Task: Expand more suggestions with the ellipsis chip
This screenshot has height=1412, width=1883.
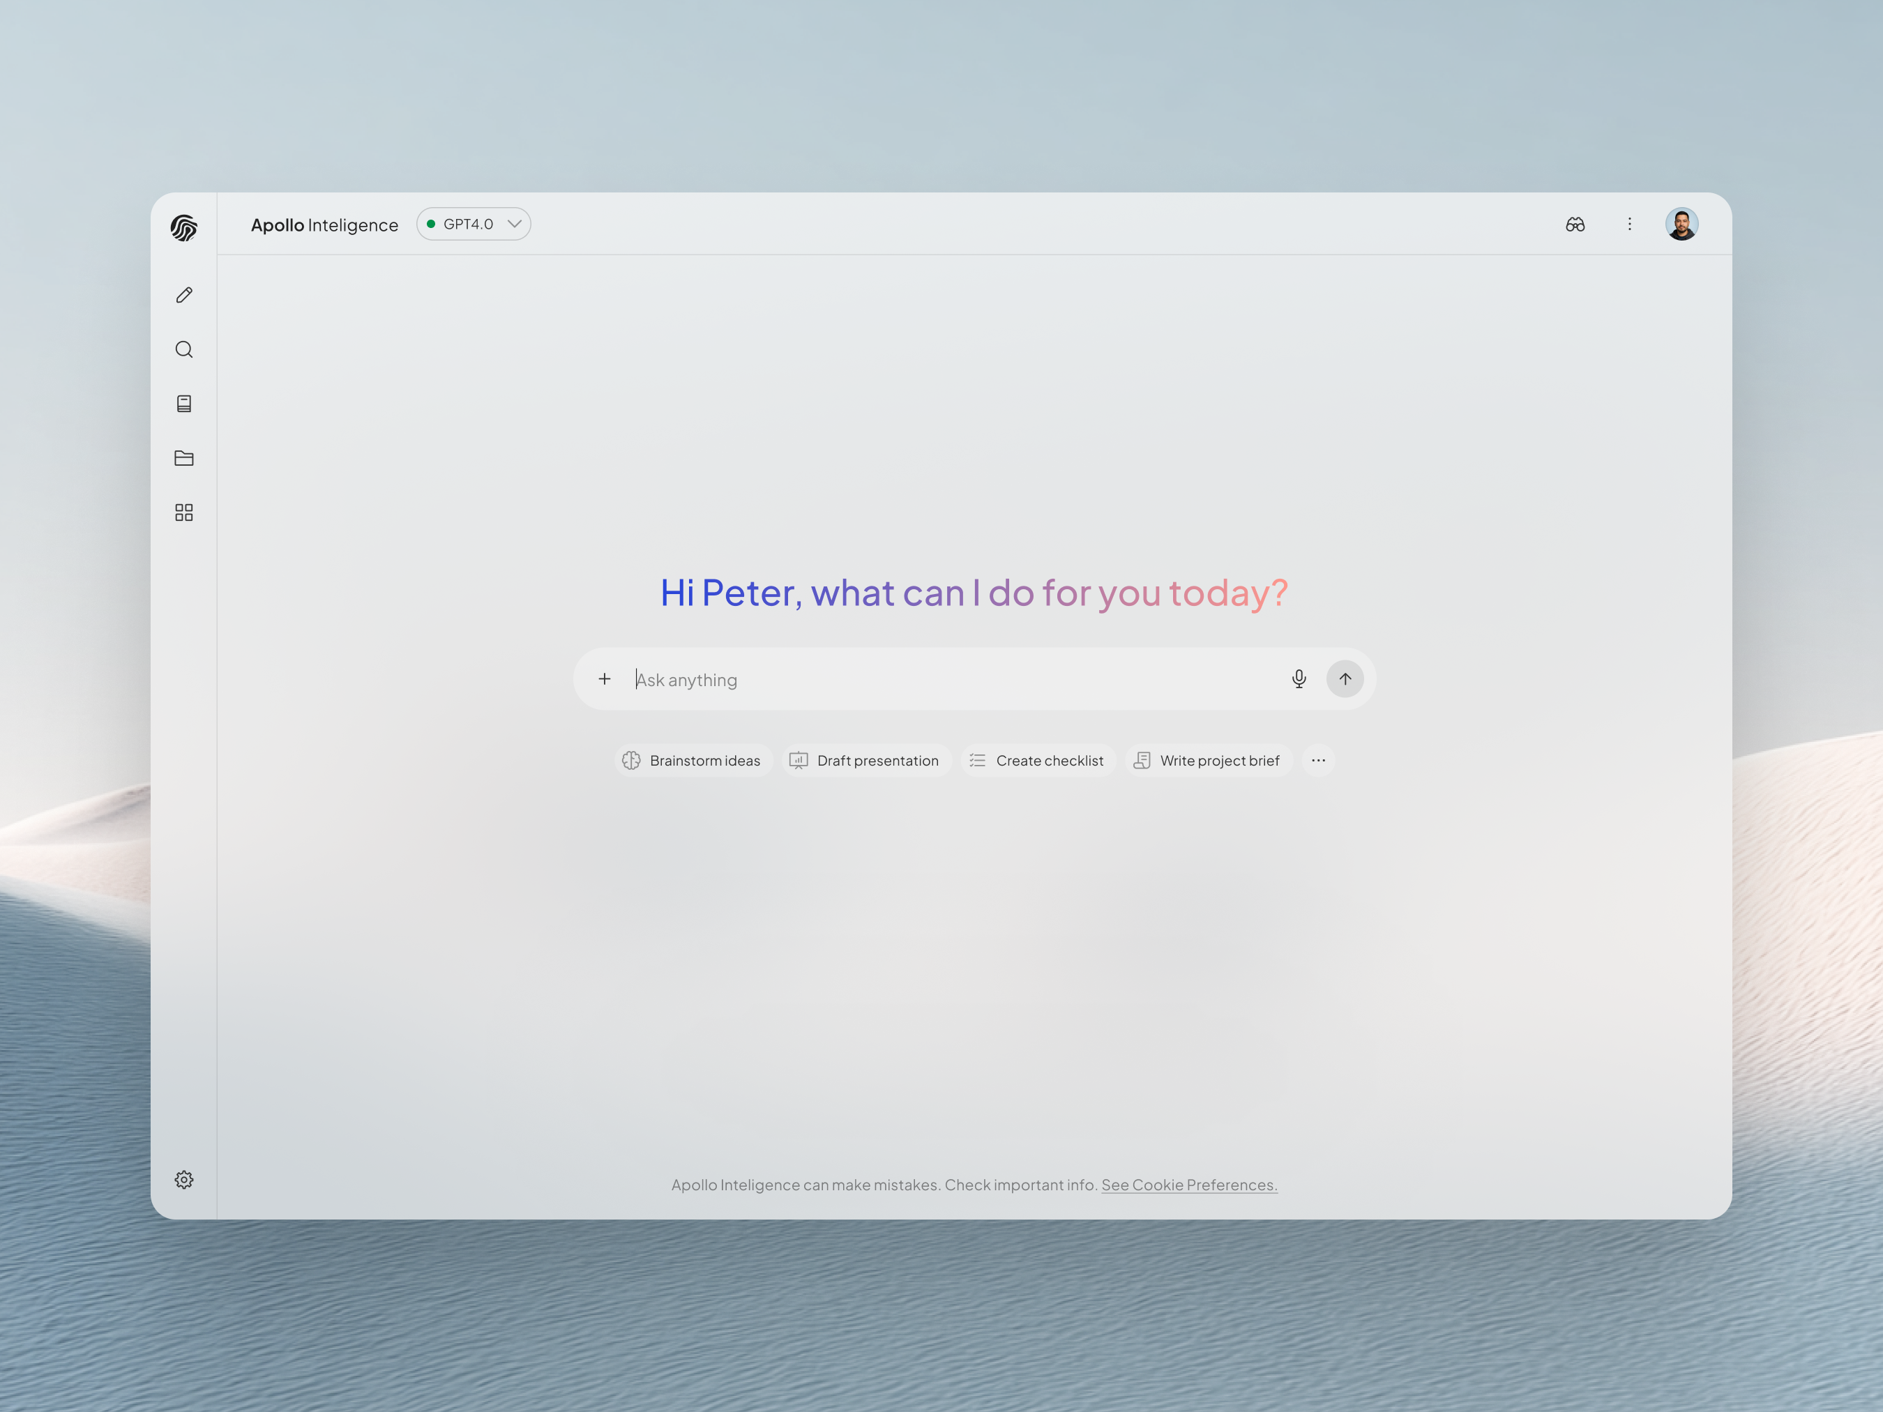Action: [1318, 760]
